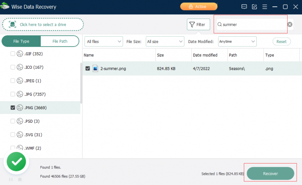Image resolution: width=302 pixels, height=185 pixels.
Task: Sort by the Size column header
Action: tap(174, 55)
